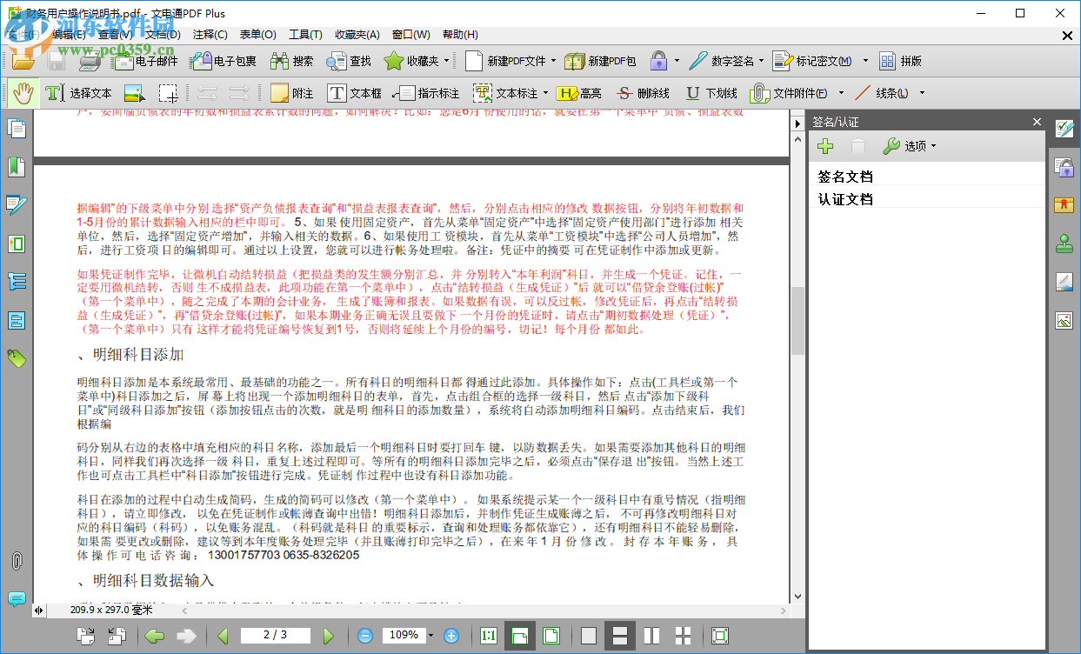The width and height of the screenshot is (1081, 654).
Task: Enable single page view mode
Action: tap(589, 635)
